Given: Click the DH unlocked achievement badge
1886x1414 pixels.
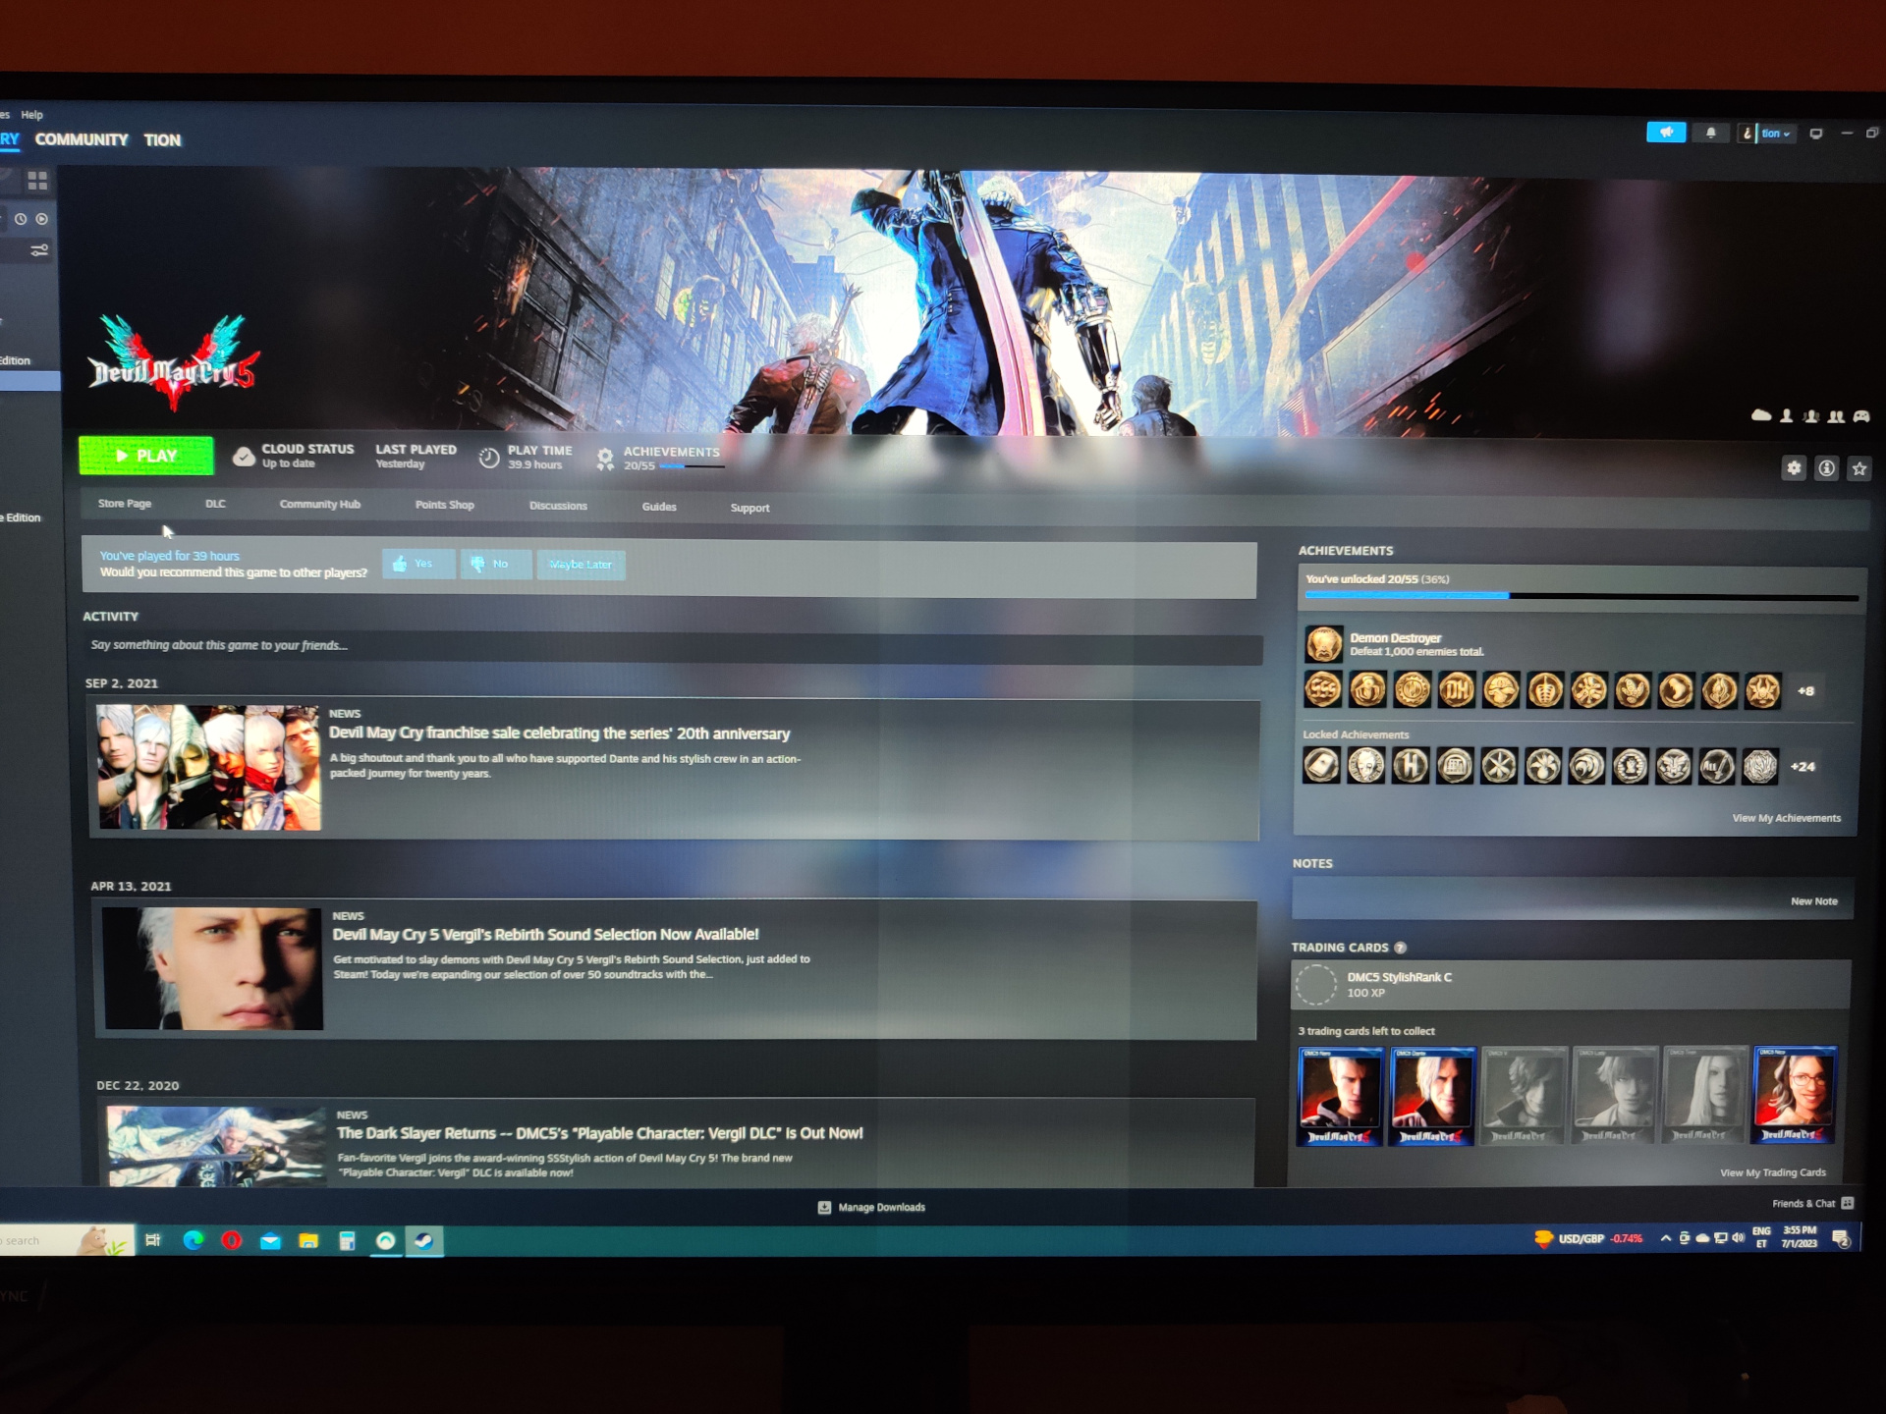Looking at the screenshot, I should click(1457, 690).
